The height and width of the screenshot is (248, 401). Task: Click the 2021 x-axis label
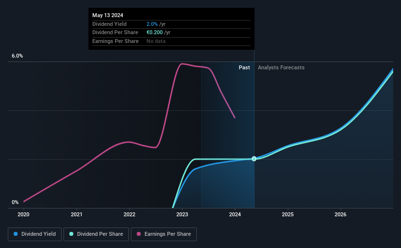(77, 214)
